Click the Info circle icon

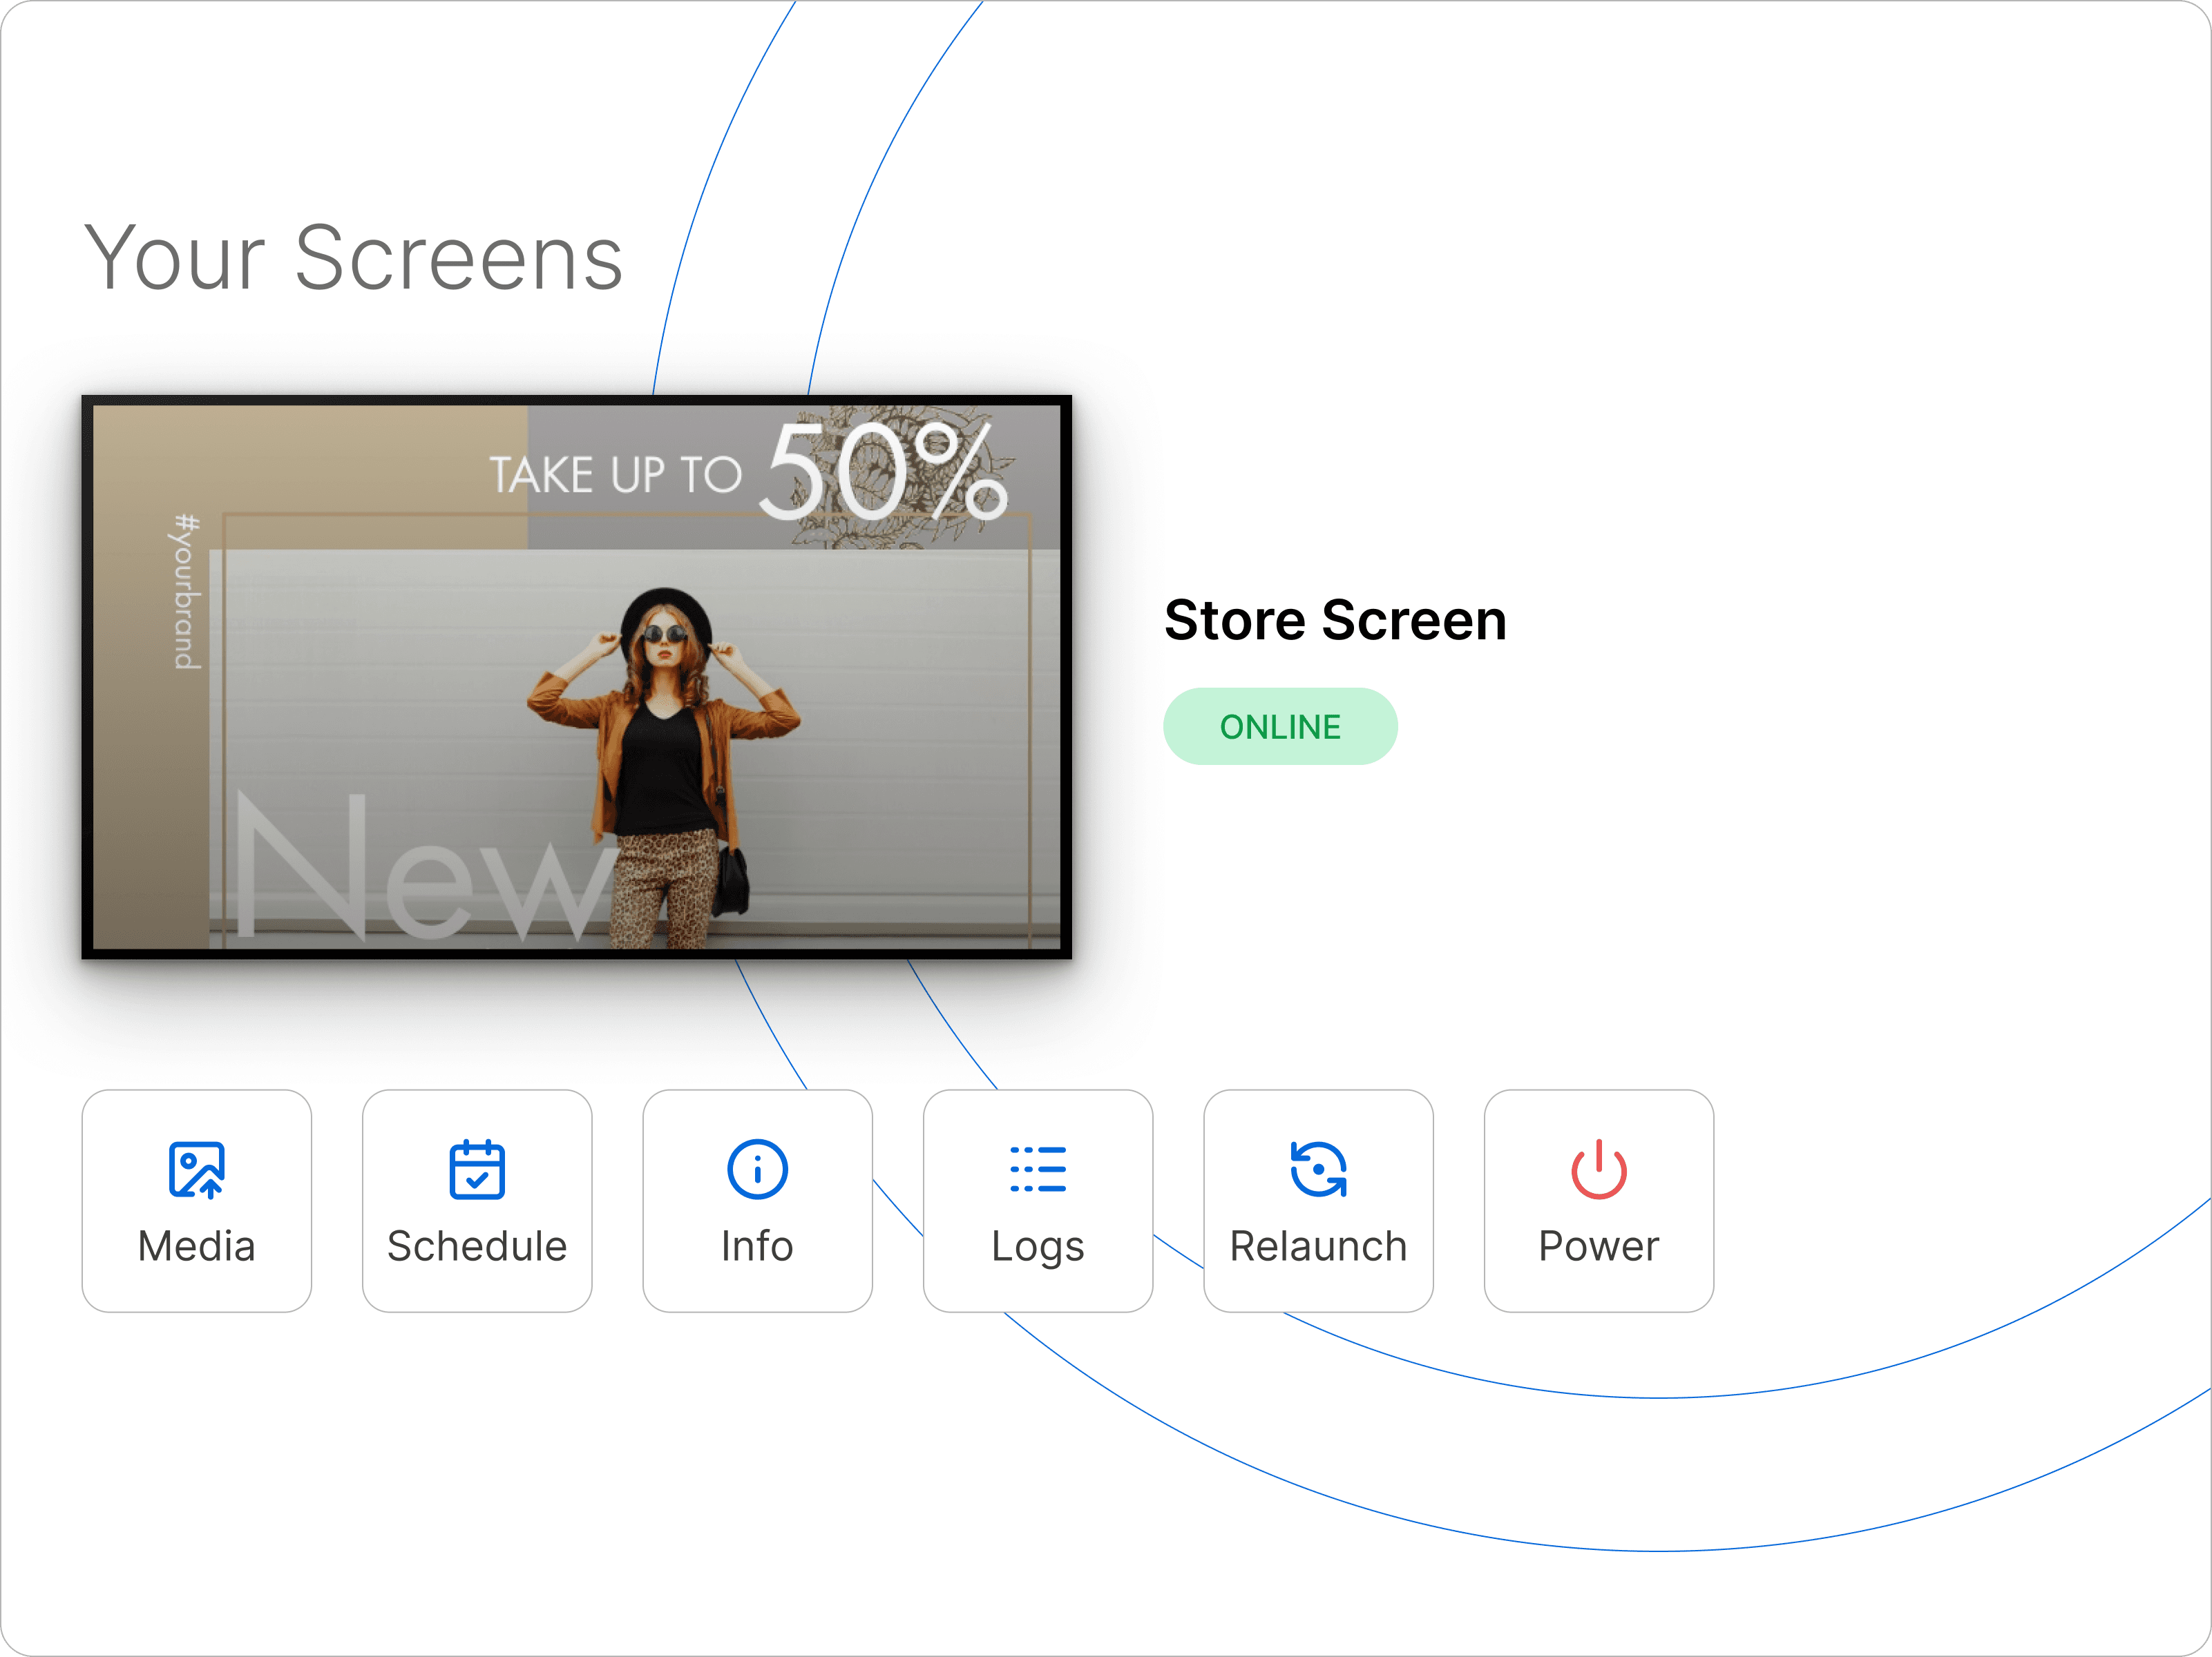pos(757,1168)
